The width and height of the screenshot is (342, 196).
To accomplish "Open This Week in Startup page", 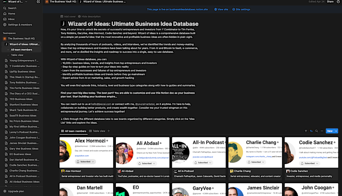I will (21, 77).
